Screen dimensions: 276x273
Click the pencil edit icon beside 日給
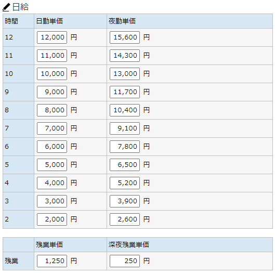pyautogui.click(x=6, y=7)
